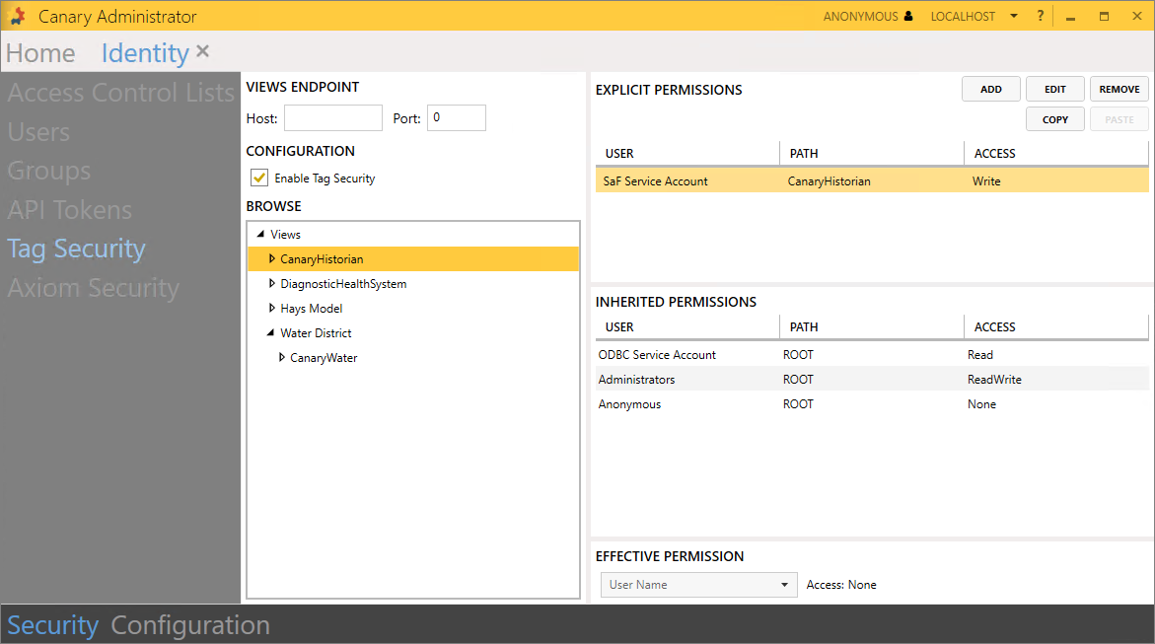Open the Configuration bottom tab

190,625
